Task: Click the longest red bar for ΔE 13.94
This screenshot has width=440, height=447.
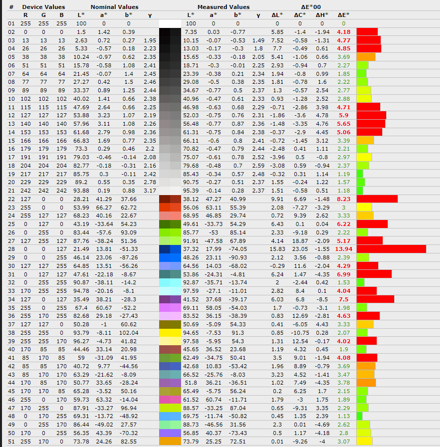Action: 391,249
